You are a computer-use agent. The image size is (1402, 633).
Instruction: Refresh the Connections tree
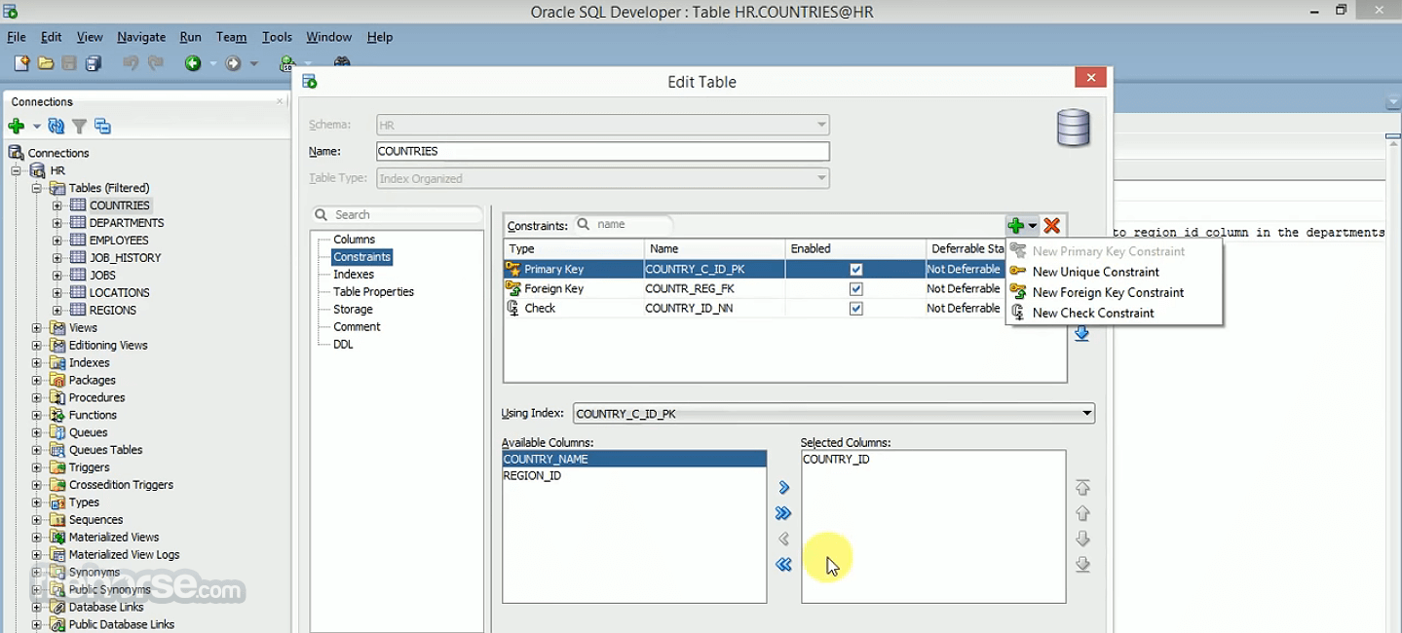point(57,126)
